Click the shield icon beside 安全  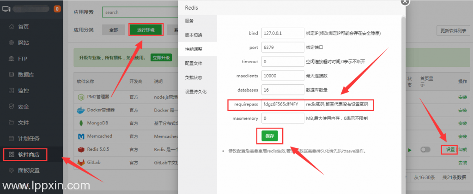[x=12, y=106]
